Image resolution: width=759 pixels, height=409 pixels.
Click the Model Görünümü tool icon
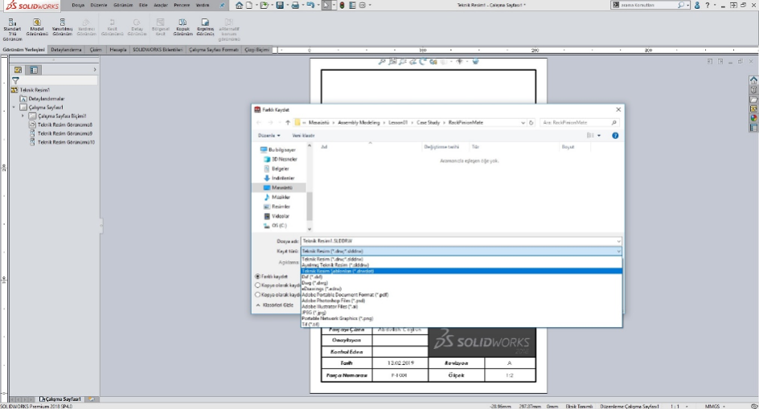pyautogui.click(x=37, y=22)
